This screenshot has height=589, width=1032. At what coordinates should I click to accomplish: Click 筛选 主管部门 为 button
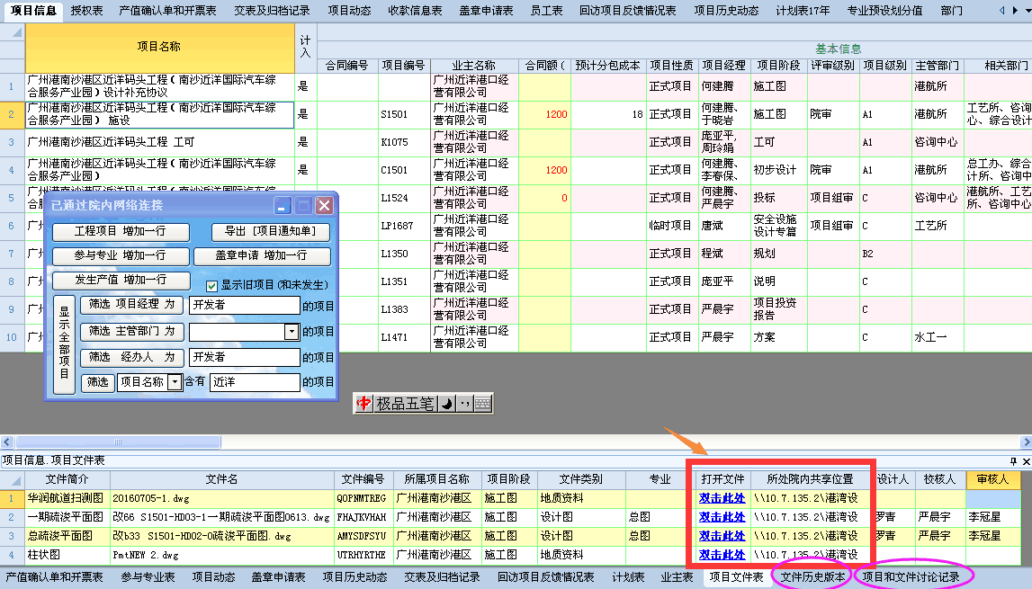pos(131,331)
